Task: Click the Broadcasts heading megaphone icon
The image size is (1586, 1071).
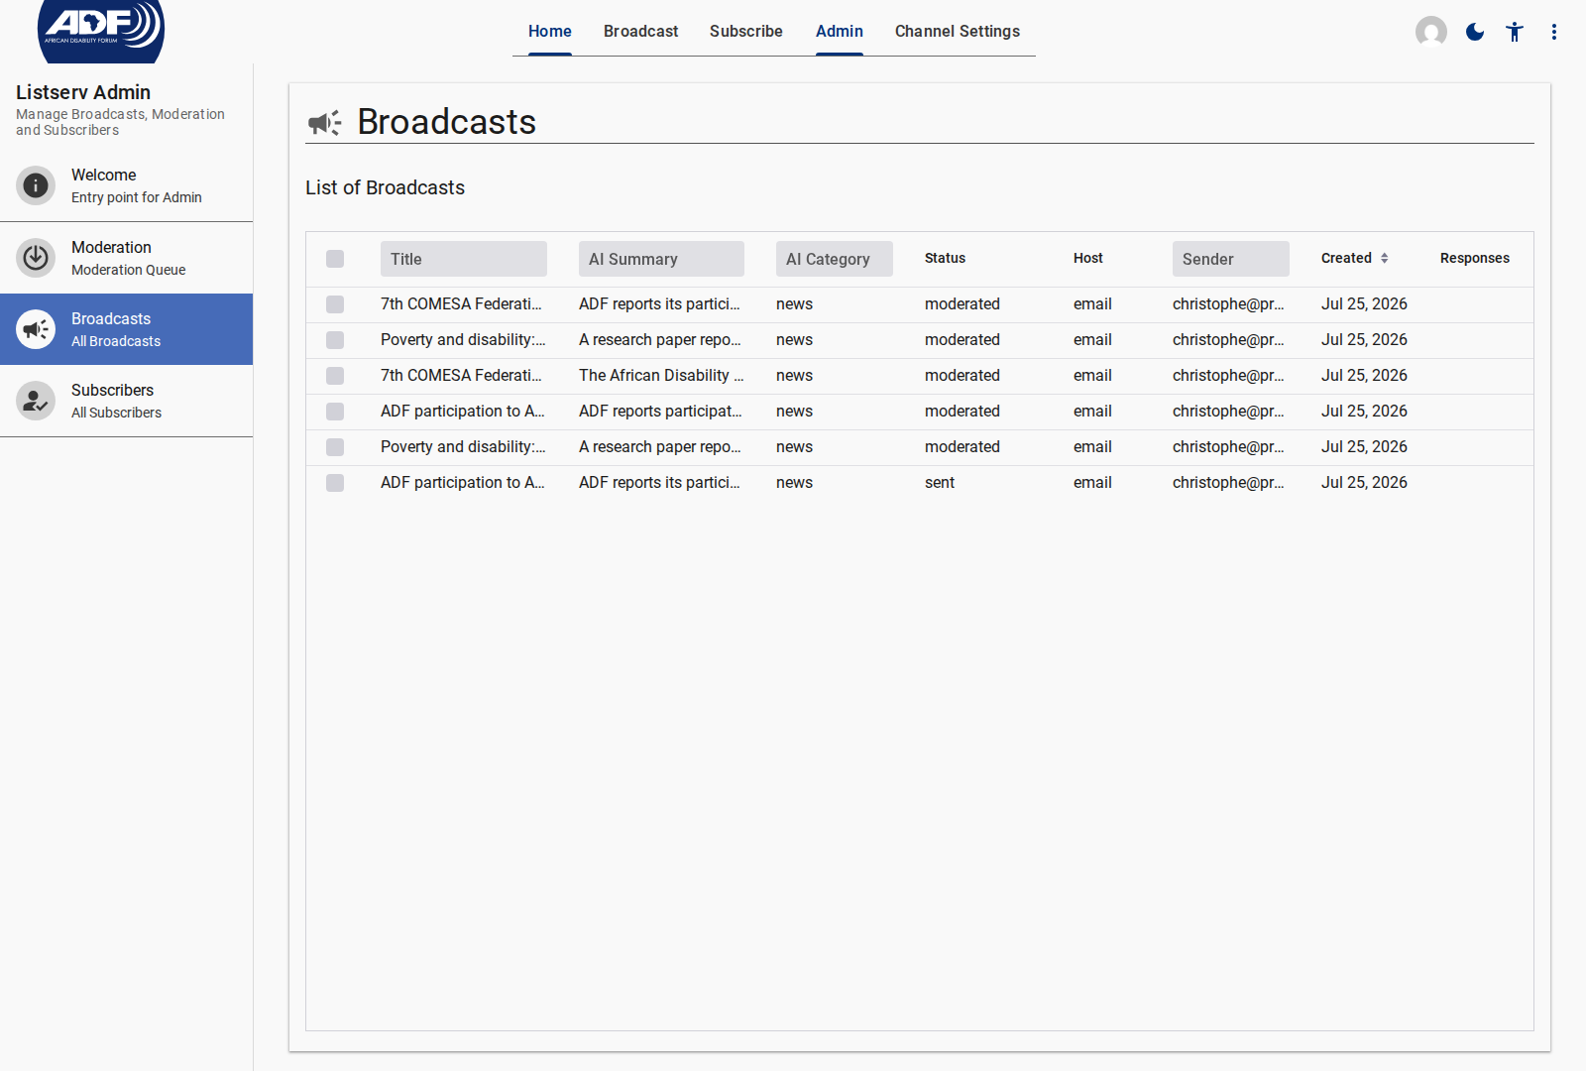Action: pyautogui.click(x=324, y=123)
